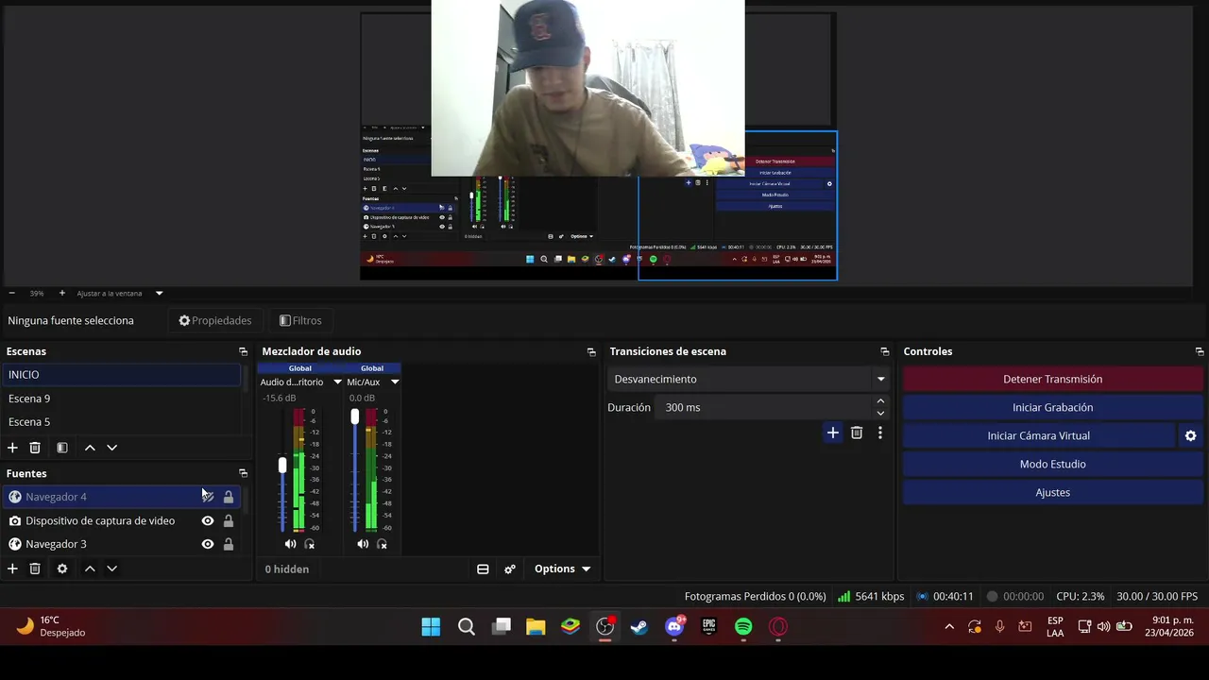Image resolution: width=1209 pixels, height=680 pixels.
Task: Open source properties gear in Fuentes toolbar
Action: pos(62,569)
